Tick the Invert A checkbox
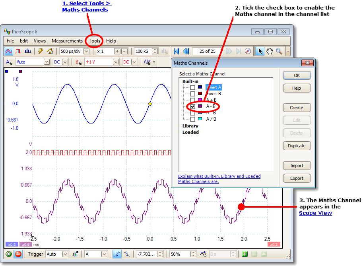363x266 pixels. [x=192, y=88]
